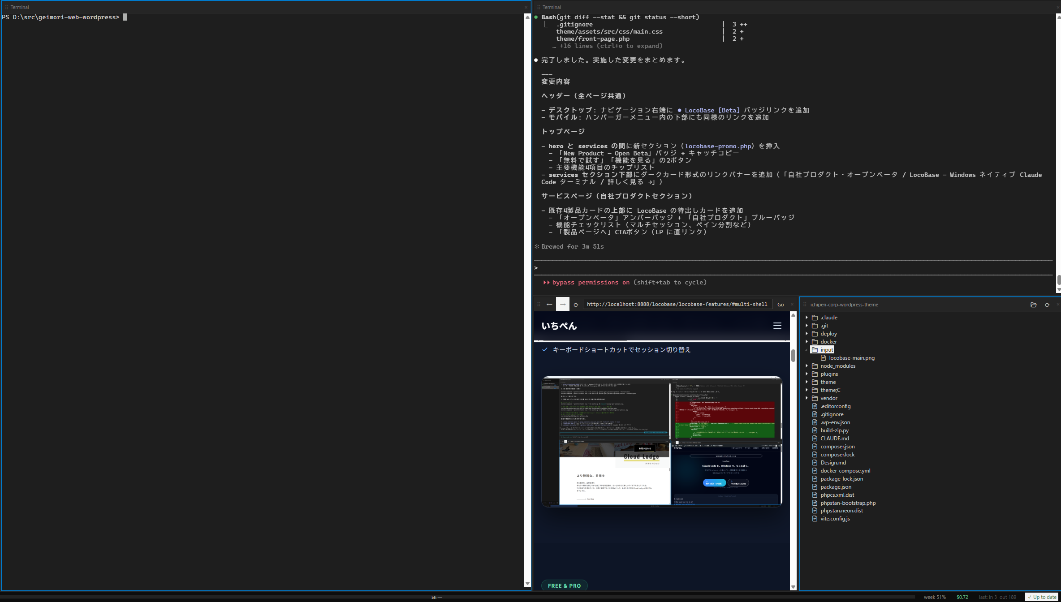The image size is (1061, 602).
Task: Click the Up to date status button
Action: [x=1042, y=597]
